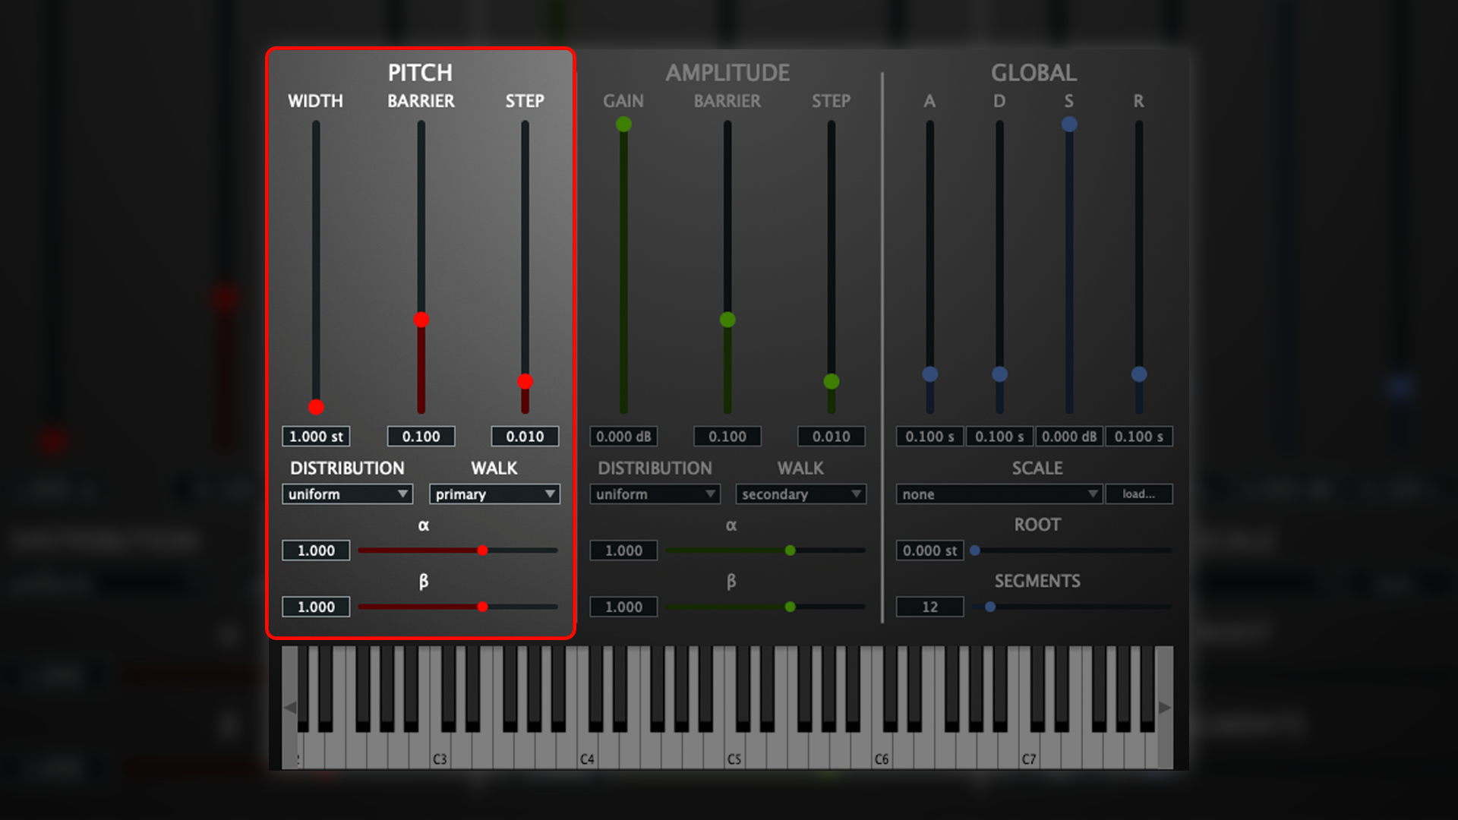Click Pitch Width red slider handle
Screen dimensions: 1458x820
point(317,407)
